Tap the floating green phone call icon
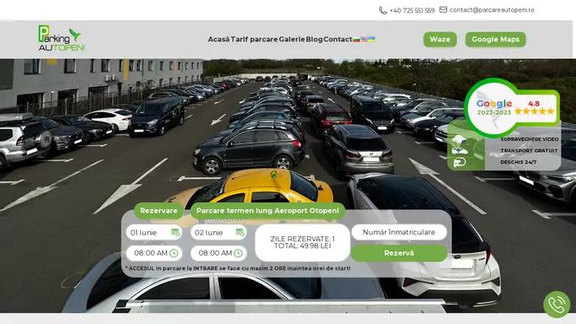The width and height of the screenshot is (576, 324). point(557,304)
